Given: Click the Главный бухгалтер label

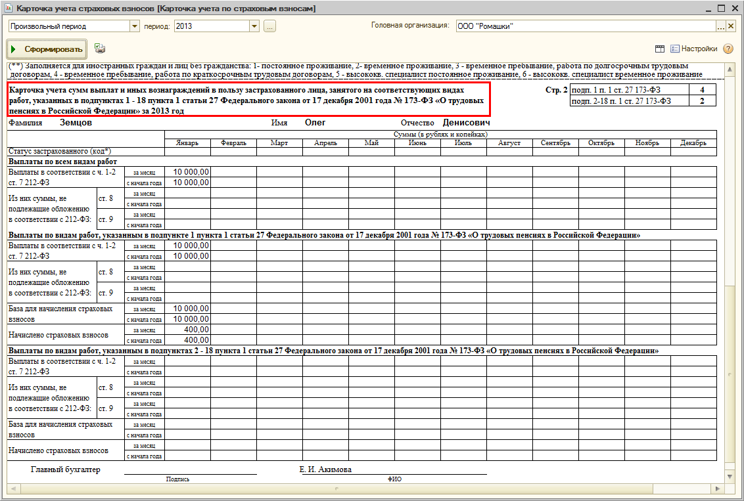Looking at the screenshot, I should pos(66,469).
